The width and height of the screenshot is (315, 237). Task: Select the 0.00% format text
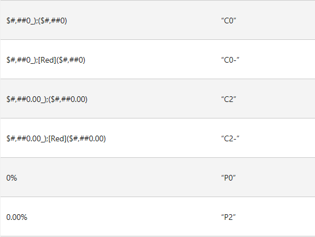(x=16, y=217)
